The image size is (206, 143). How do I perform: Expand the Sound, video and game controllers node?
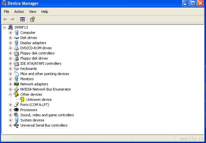pyautogui.click(x=10, y=115)
